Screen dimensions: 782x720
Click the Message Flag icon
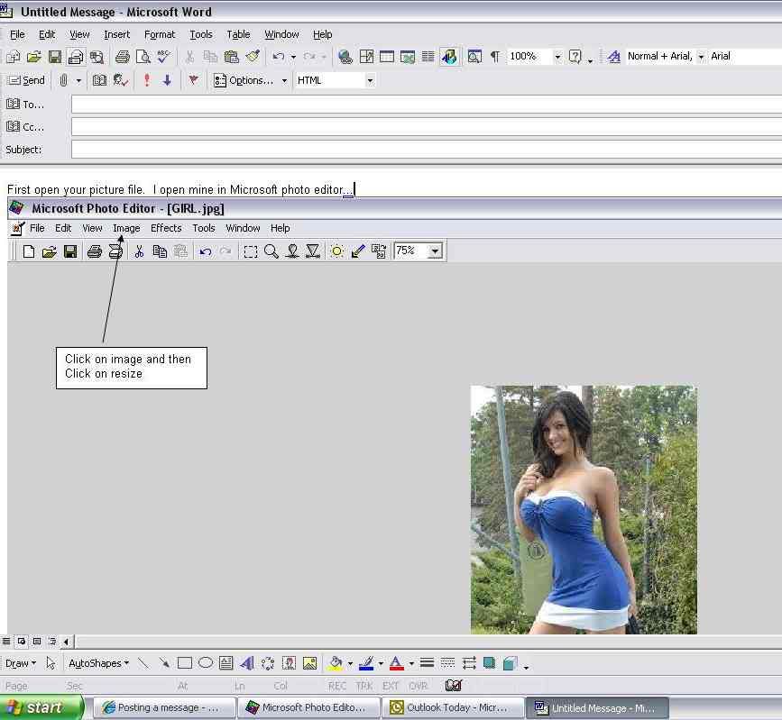point(194,80)
